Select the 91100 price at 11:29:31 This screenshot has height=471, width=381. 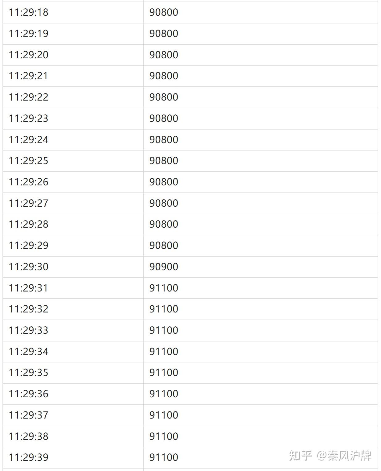point(164,288)
